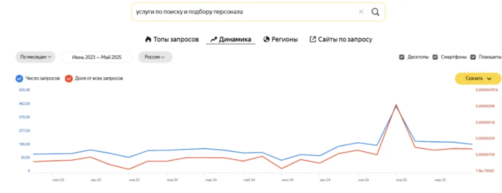Screen dimensions: 502x193
Task: Open the По месяцам period dropdown
Action: tap(35, 57)
